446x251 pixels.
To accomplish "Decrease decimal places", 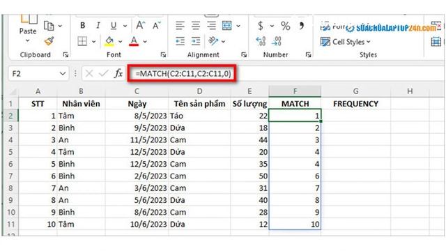I will [x=276, y=42].
